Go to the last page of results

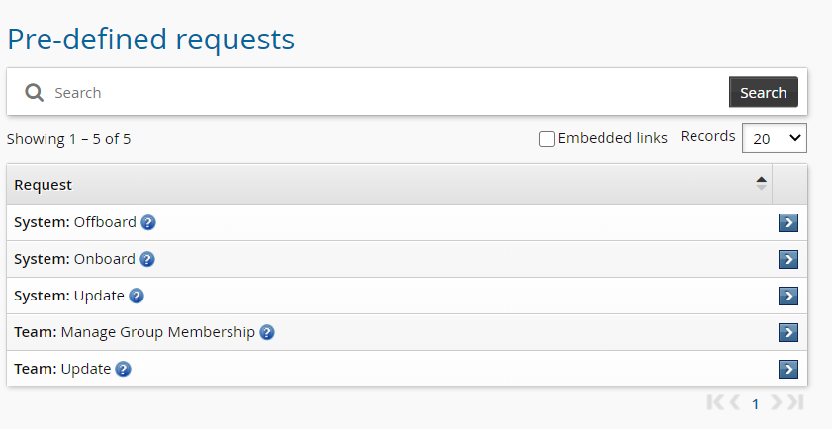[795, 403]
